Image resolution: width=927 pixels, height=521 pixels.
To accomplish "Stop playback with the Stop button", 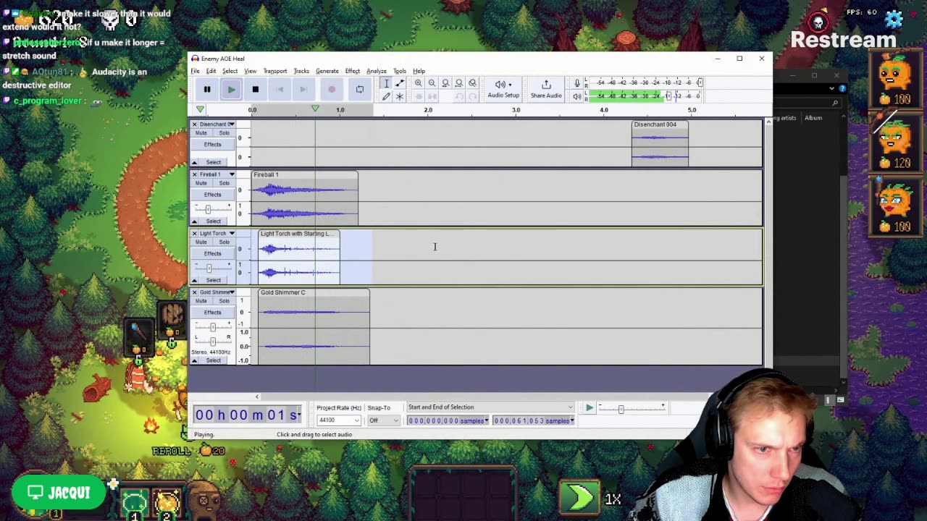I will click(x=255, y=89).
